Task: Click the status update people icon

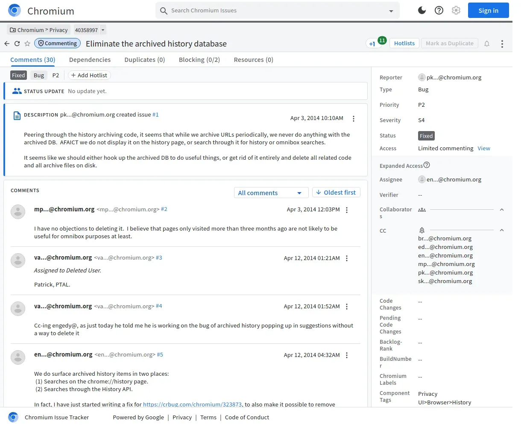Action: [17, 91]
